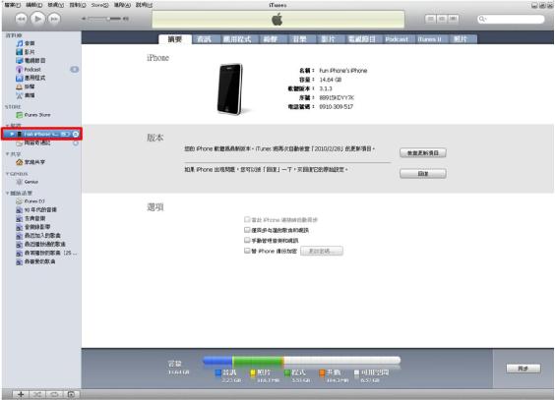
Task: Open the 電視節目 library in the sidebar
Action: [x=31, y=60]
